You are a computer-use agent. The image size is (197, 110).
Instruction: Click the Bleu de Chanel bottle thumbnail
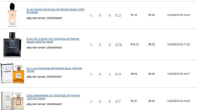[x=12, y=44]
